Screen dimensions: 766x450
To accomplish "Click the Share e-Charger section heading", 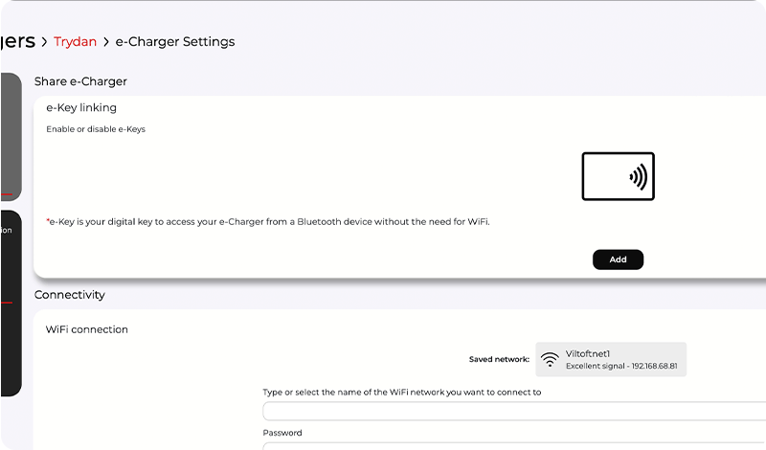I will coord(80,81).
